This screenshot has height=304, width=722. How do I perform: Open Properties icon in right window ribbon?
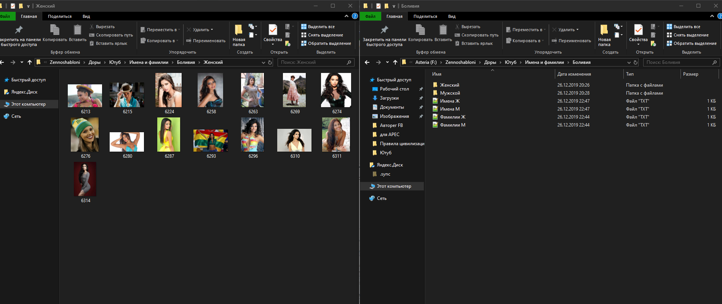point(638,30)
